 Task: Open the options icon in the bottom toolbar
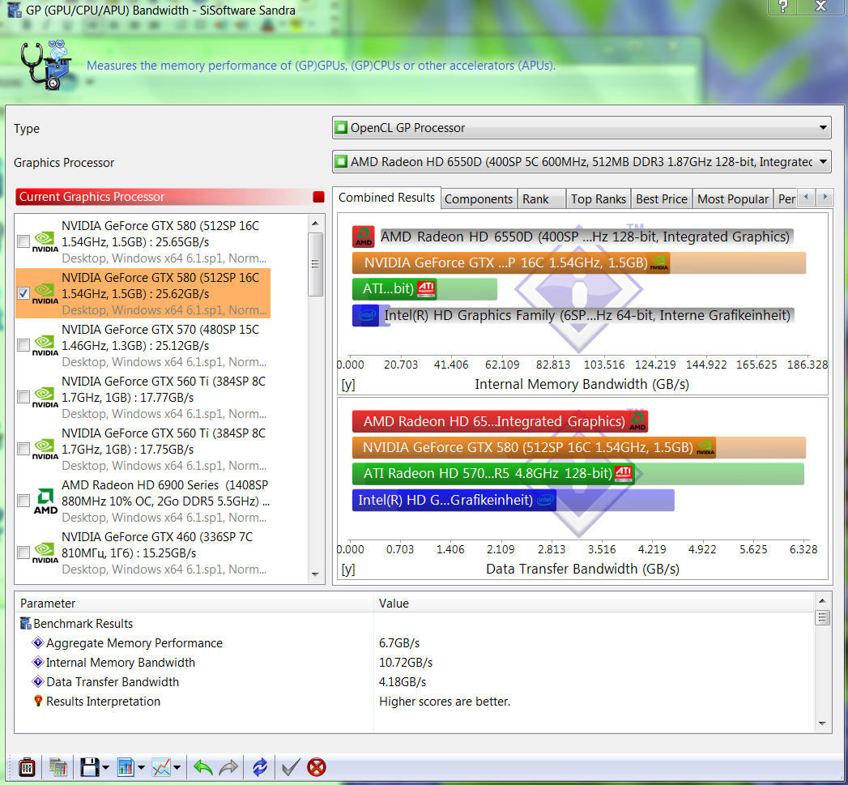(27, 767)
